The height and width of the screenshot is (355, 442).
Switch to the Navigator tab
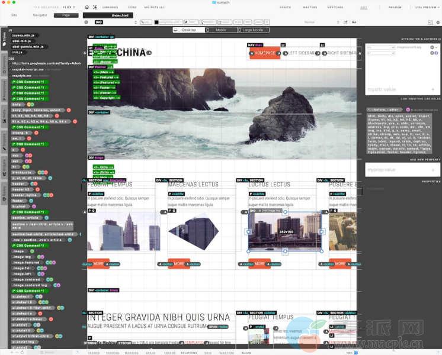[x=40, y=14]
